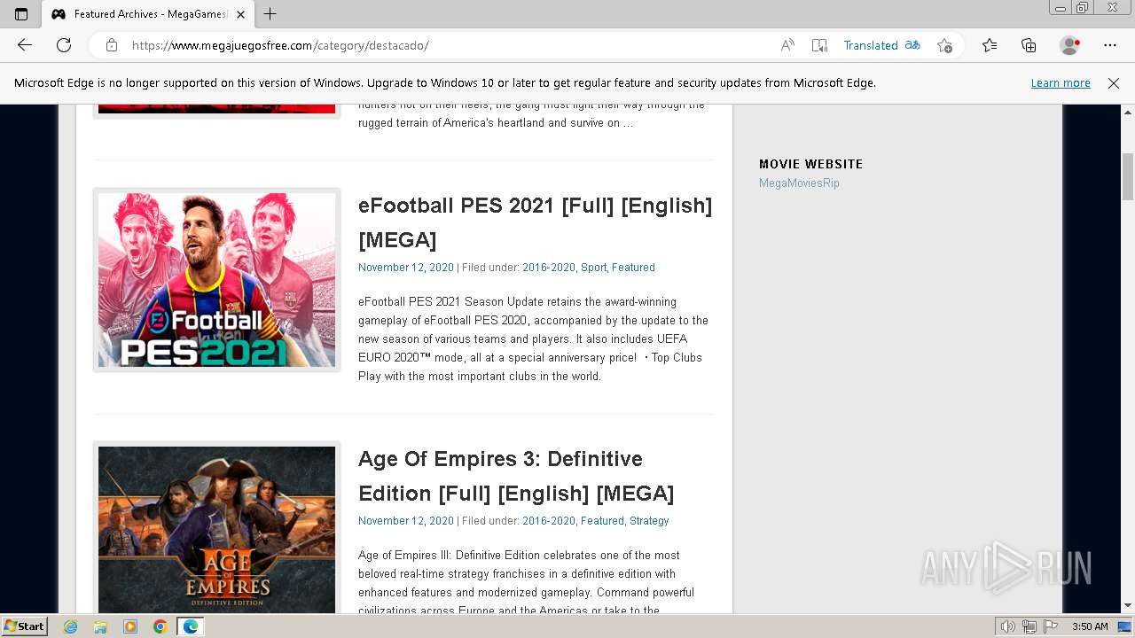Open the volume control tray icon
Viewport: 1135px width, 638px height.
click(x=1008, y=626)
